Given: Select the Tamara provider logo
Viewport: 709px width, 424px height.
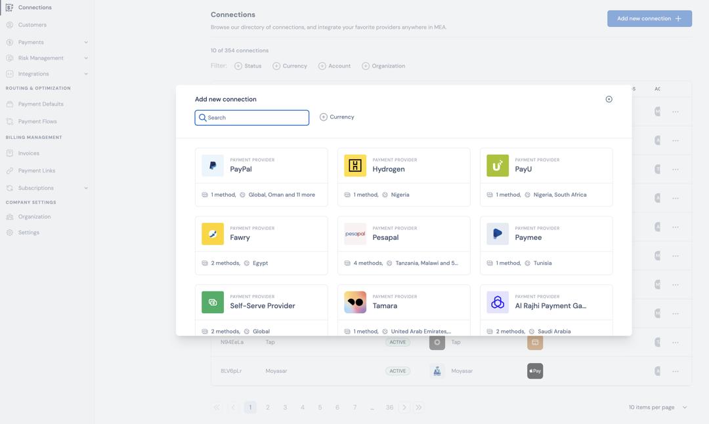Looking at the screenshot, I should (355, 302).
